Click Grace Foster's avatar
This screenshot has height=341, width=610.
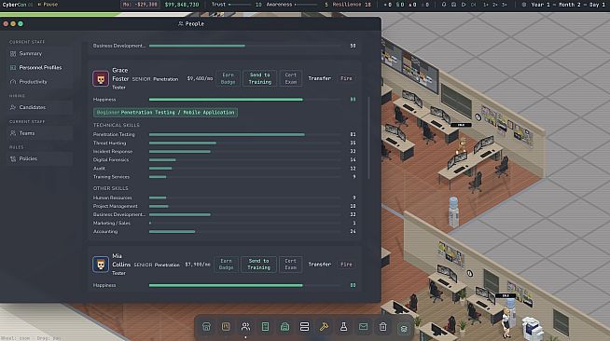(101, 79)
